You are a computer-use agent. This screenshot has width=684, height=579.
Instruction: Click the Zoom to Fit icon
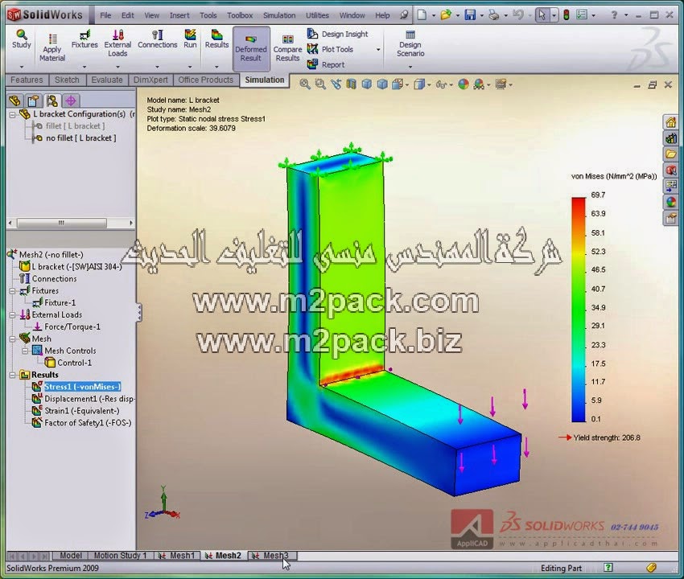pos(305,84)
